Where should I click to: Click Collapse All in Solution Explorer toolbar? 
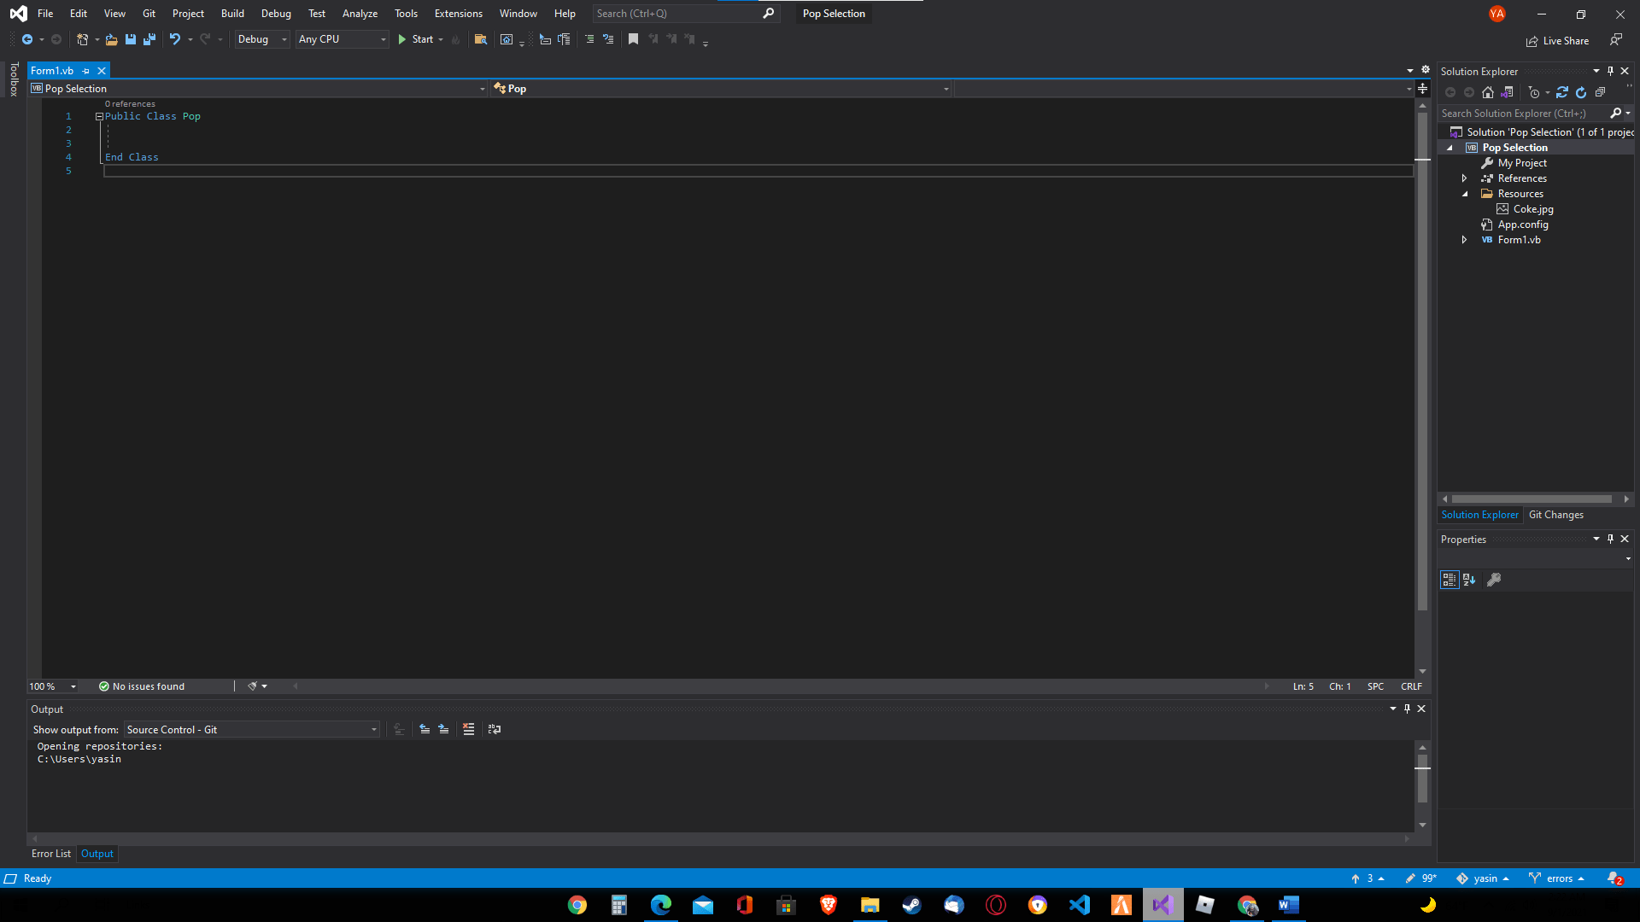tap(1600, 92)
